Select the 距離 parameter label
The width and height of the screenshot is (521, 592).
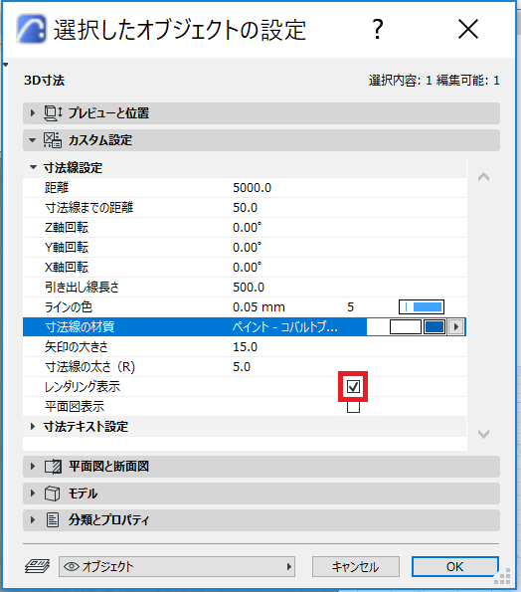click(x=57, y=188)
